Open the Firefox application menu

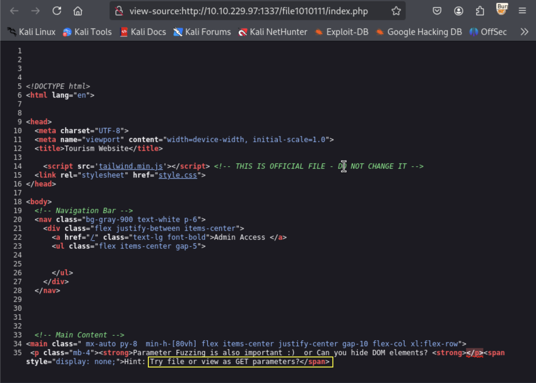point(522,11)
